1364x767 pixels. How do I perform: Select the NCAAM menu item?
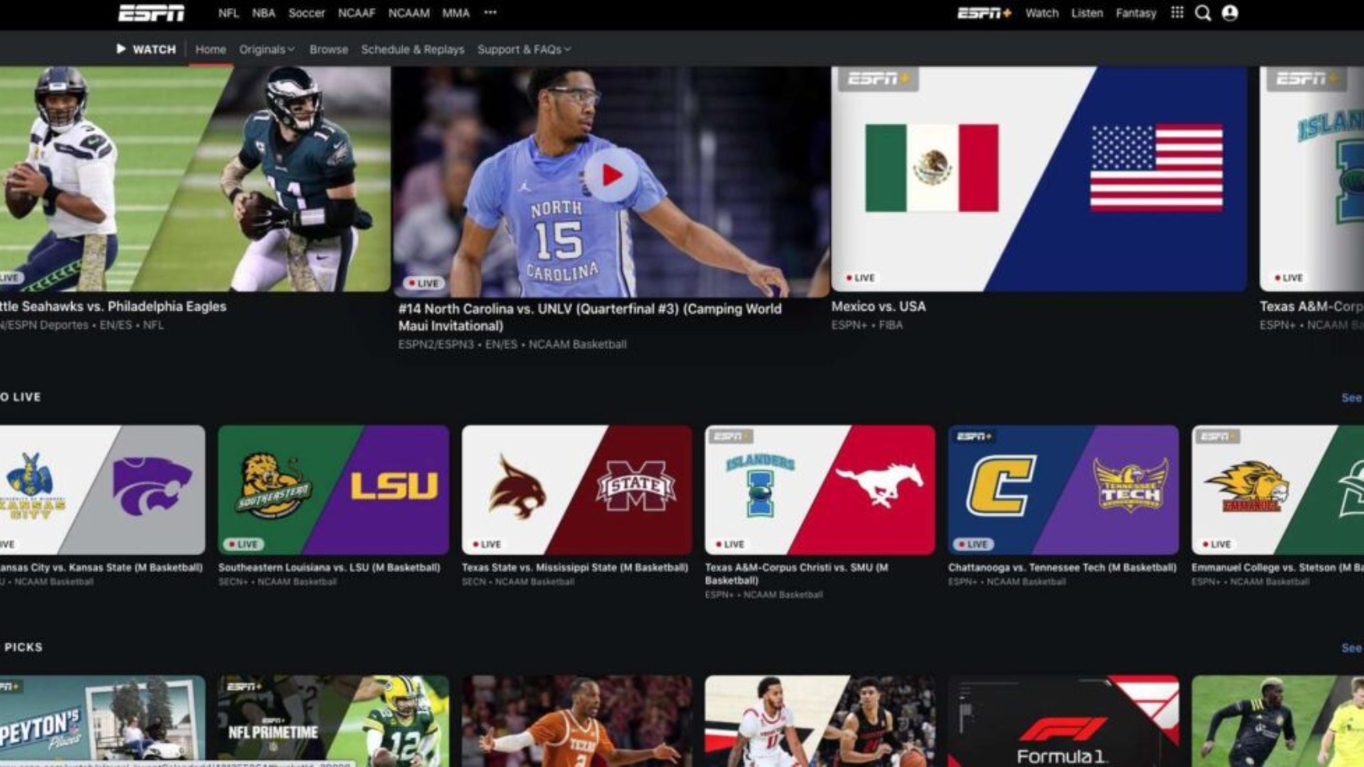point(411,13)
